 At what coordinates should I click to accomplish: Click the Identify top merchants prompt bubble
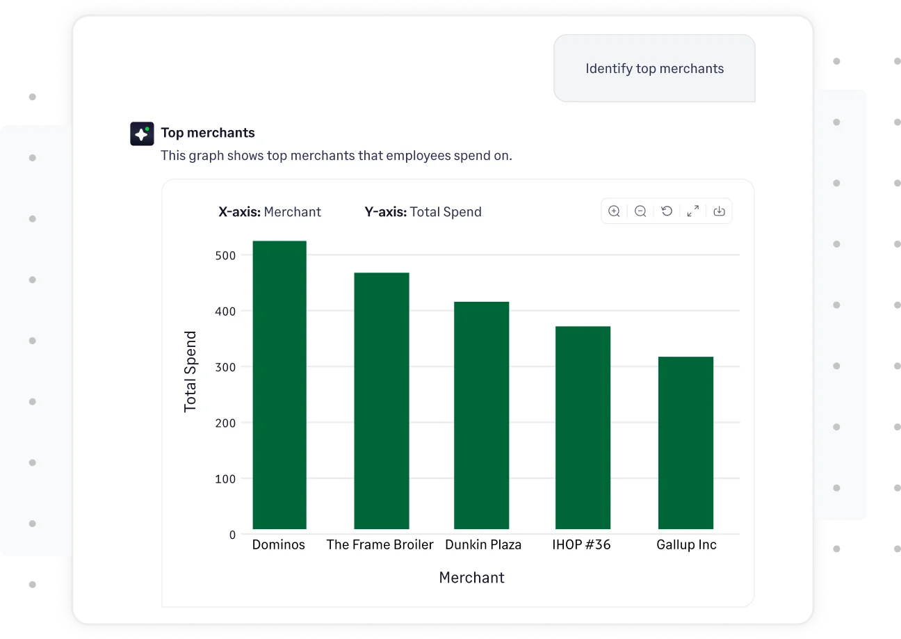[x=654, y=68]
